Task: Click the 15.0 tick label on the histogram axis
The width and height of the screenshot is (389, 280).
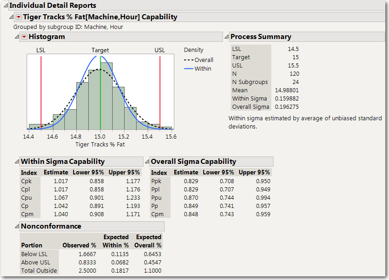Action: (100, 137)
